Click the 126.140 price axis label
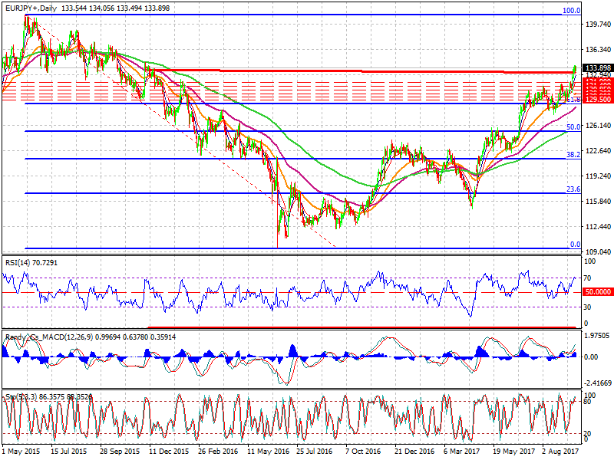 click(597, 126)
